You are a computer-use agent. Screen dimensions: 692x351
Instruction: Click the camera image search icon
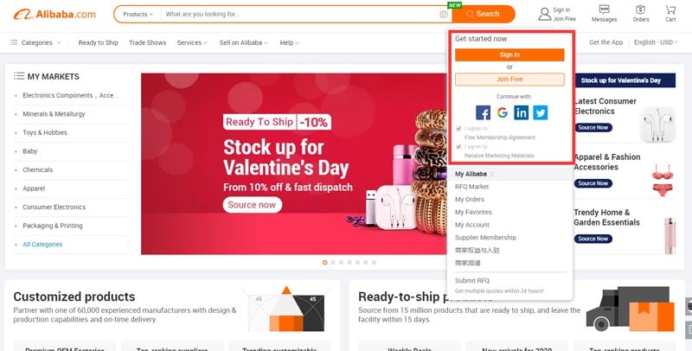click(x=443, y=15)
